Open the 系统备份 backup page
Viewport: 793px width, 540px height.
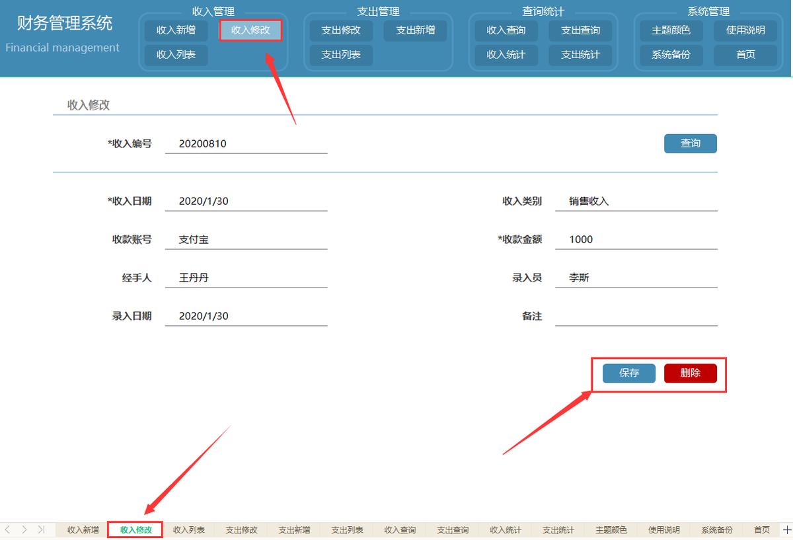[x=670, y=55]
